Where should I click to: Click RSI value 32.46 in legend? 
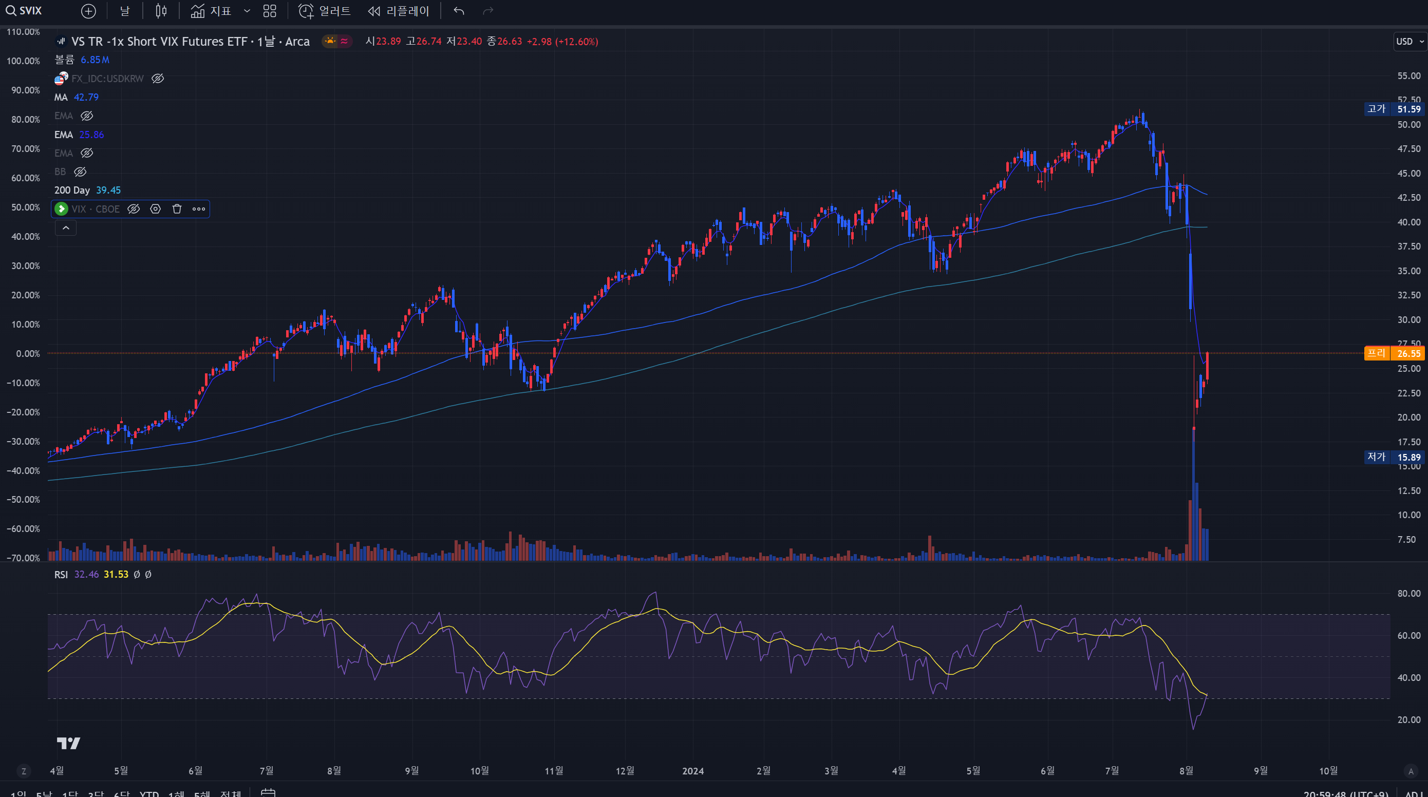86,574
